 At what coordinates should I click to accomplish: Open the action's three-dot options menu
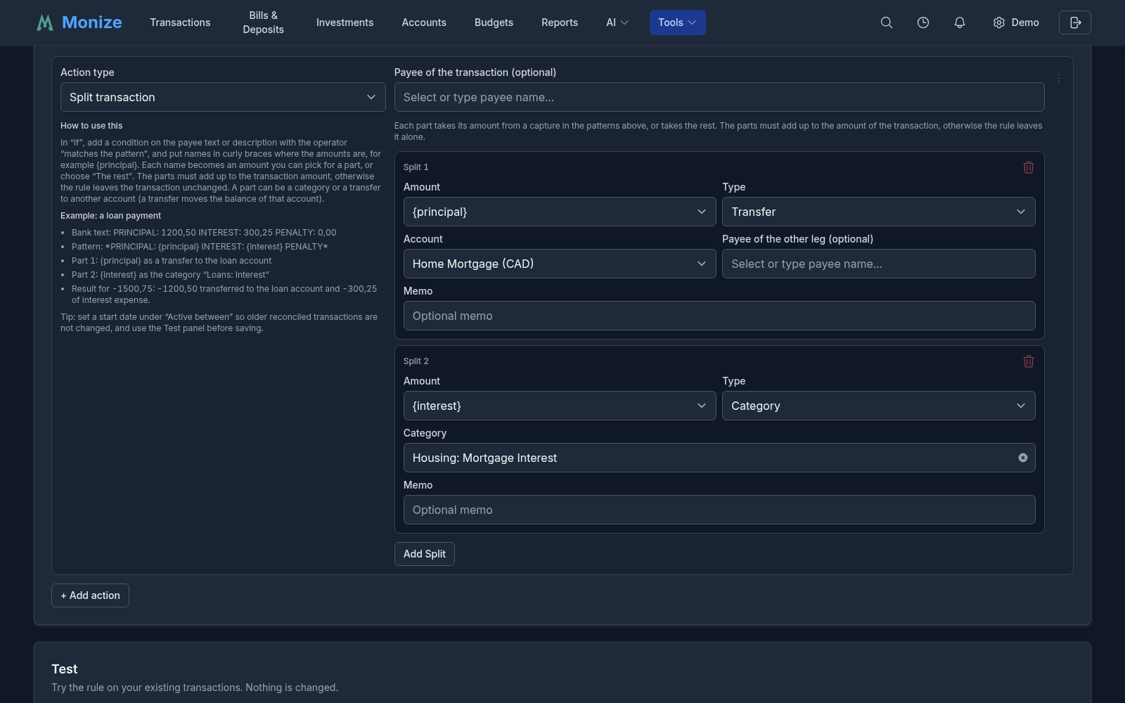point(1059,78)
